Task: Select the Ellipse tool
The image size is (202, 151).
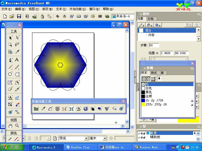Action: click(x=10, y=74)
